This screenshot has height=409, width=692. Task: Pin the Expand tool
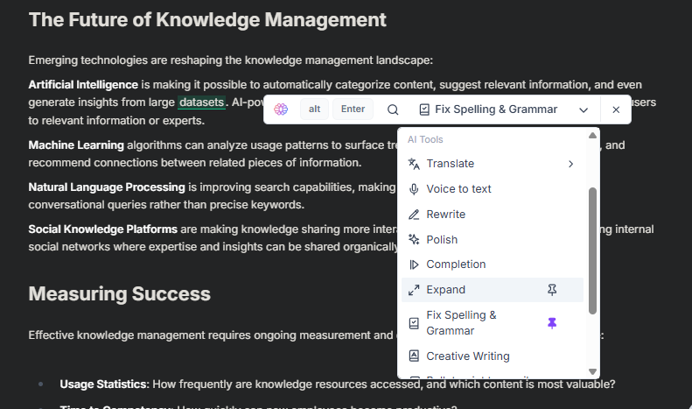point(552,290)
